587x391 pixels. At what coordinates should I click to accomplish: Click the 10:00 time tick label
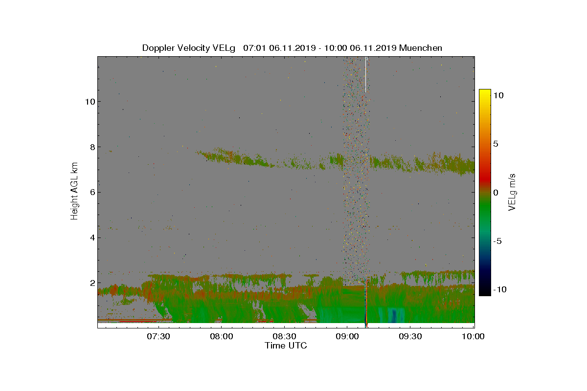473,336
